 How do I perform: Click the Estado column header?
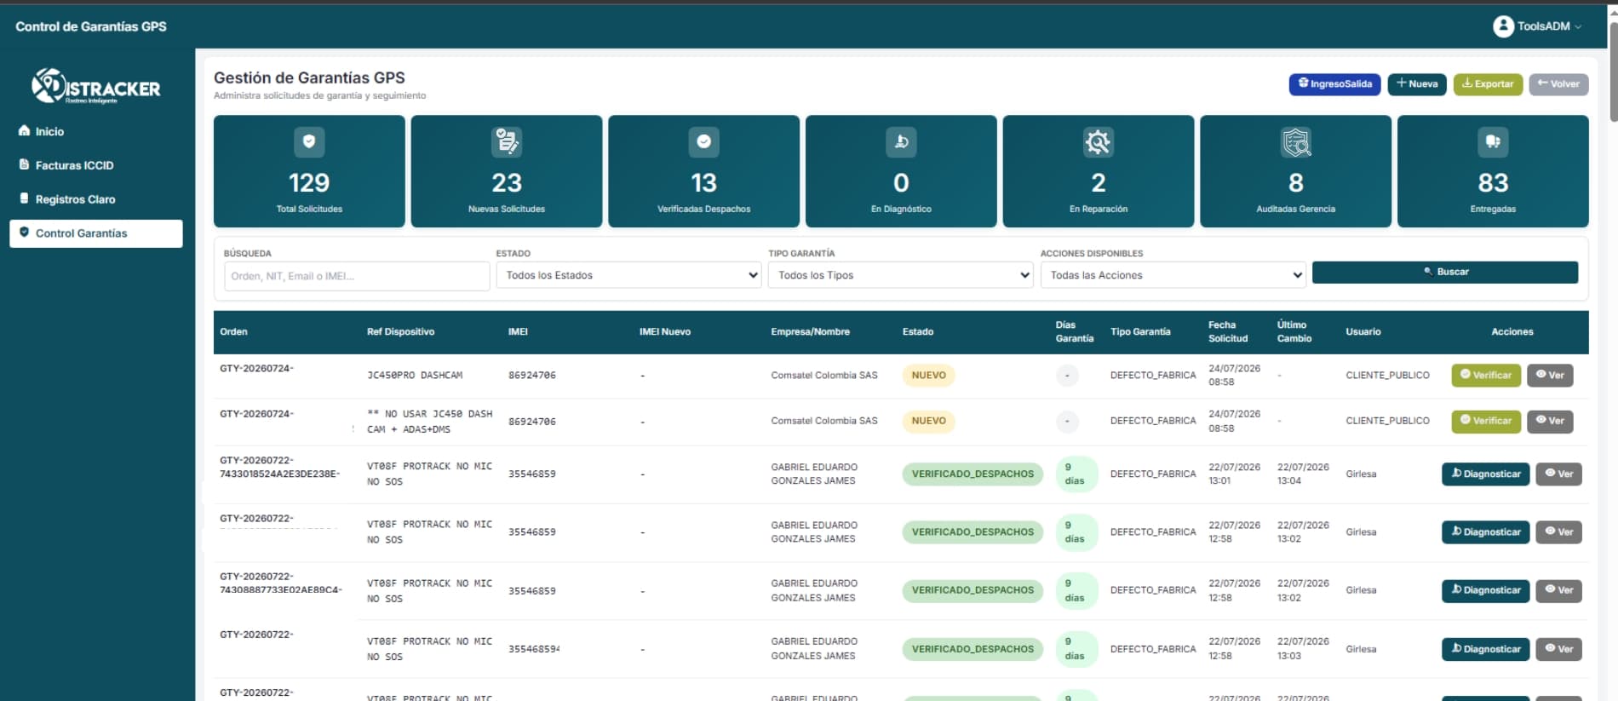point(918,332)
